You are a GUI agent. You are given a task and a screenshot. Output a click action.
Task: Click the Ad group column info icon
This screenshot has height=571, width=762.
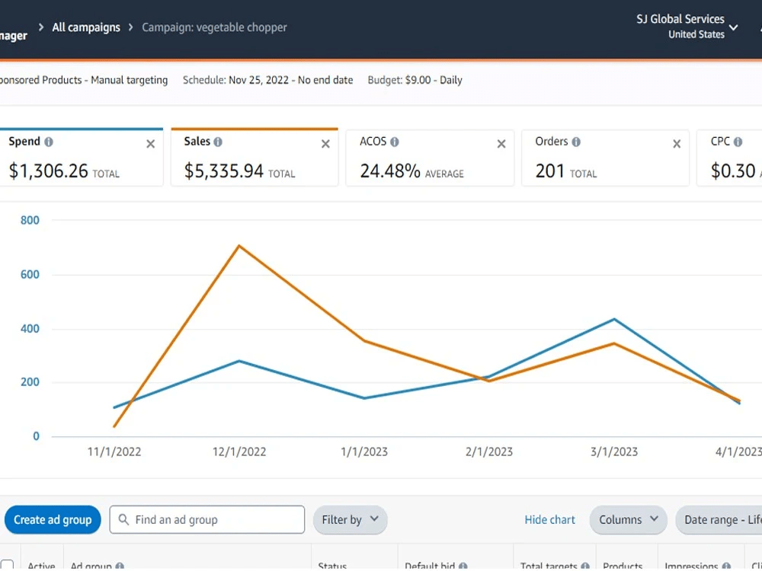pyautogui.click(x=120, y=566)
